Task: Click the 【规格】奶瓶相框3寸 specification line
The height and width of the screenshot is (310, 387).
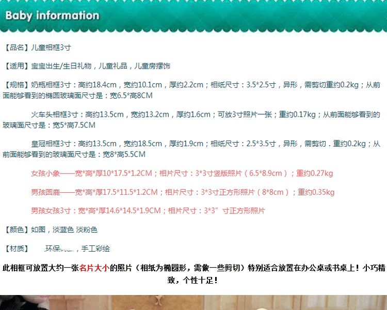Action: [191, 90]
